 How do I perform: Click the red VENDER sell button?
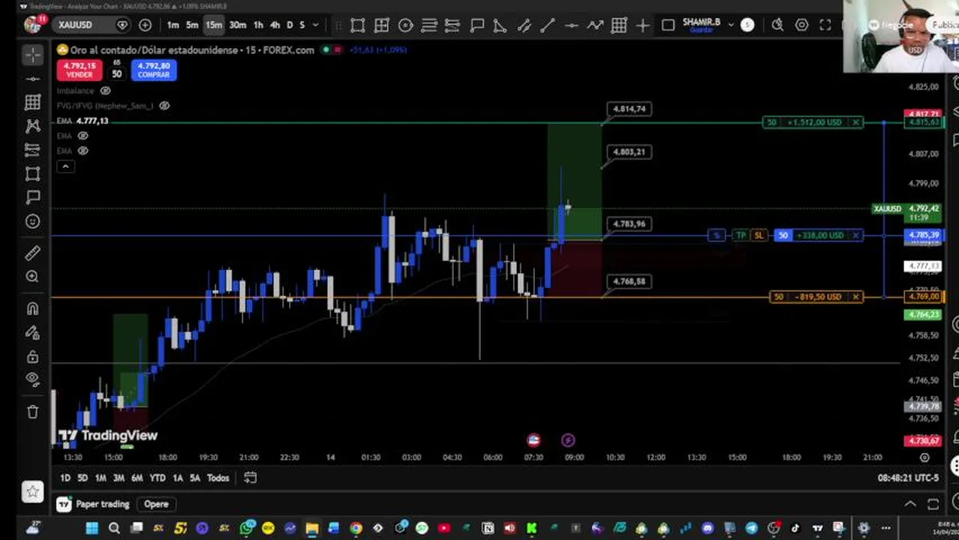click(x=79, y=70)
